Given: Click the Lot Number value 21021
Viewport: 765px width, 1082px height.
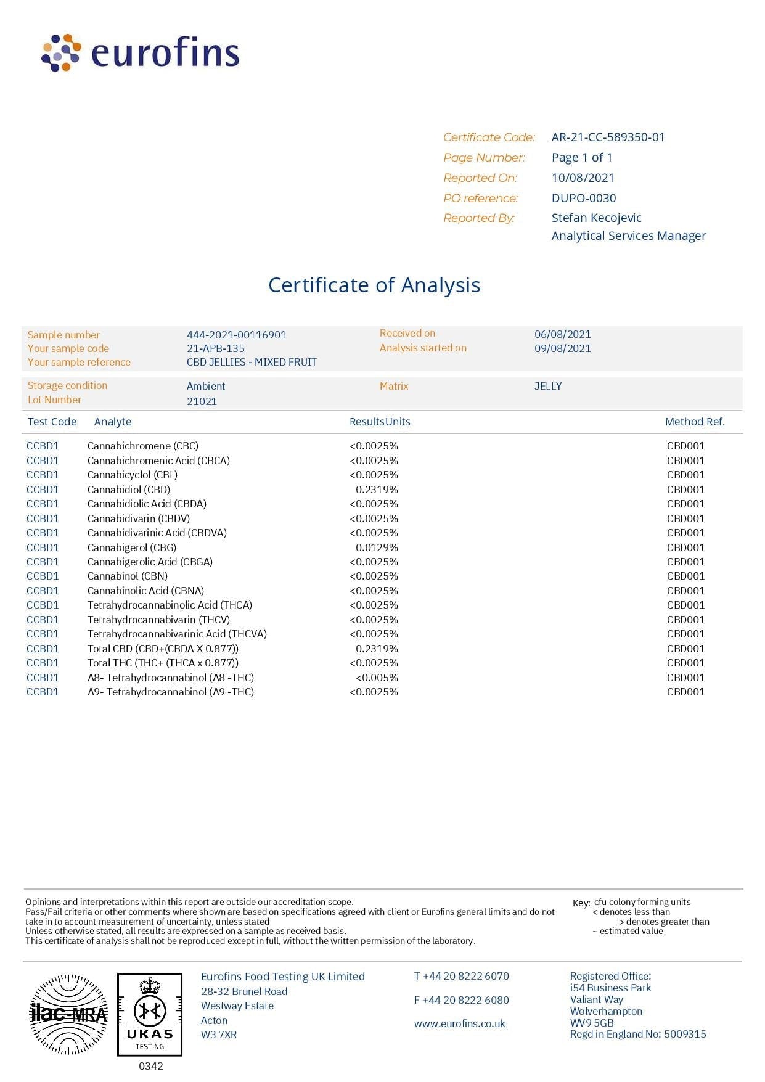Looking at the screenshot, I should [202, 401].
